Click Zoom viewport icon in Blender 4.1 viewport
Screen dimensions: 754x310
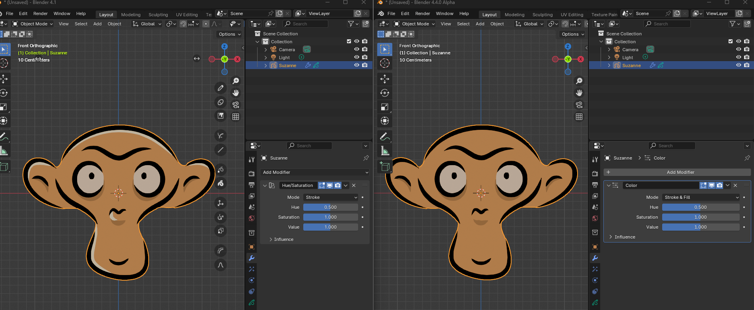[236, 81]
